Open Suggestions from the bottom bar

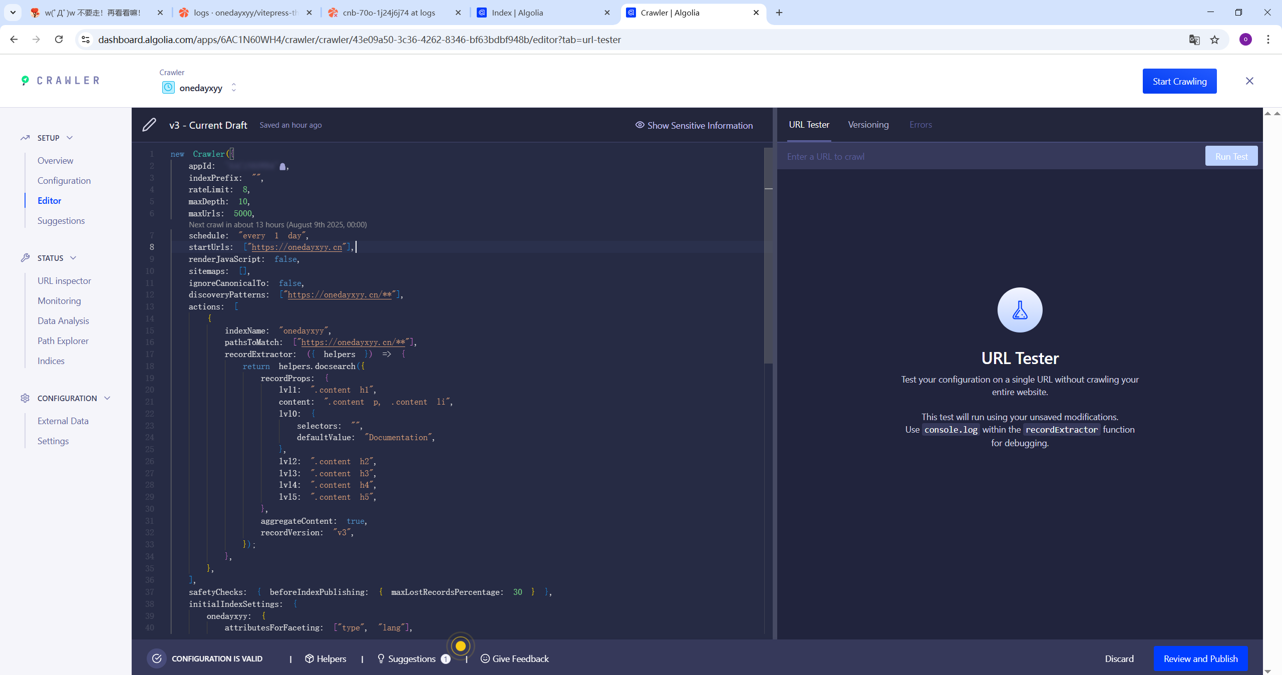click(x=406, y=659)
